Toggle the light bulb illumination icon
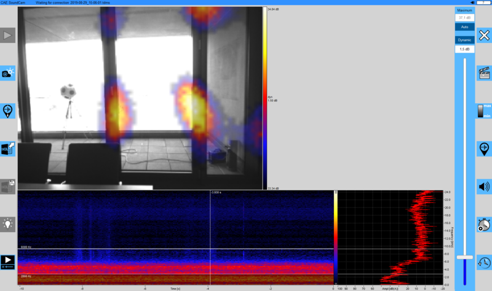Viewport: 492px width, 291px height. (x=7, y=223)
